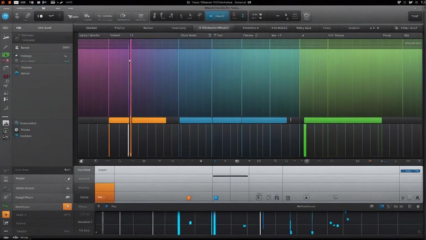The height and width of the screenshot is (240, 426).
Task: Click the hamburger lines icon in main toolbar
Action: [141, 16]
